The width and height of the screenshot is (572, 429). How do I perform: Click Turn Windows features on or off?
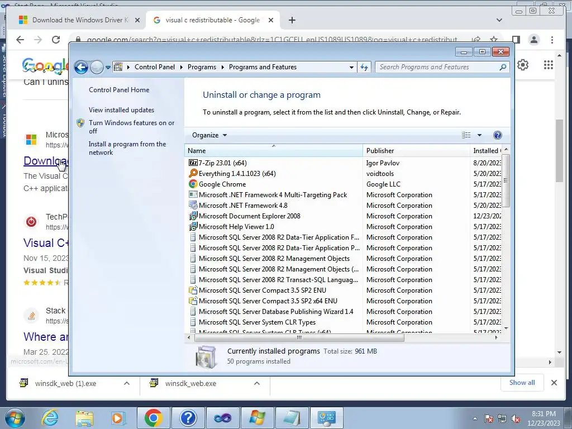[131, 127]
